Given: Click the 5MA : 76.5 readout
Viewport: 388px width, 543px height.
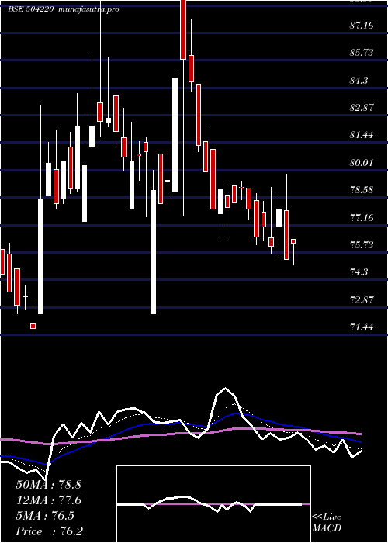Looking at the screenshot, I should (45, 516).
